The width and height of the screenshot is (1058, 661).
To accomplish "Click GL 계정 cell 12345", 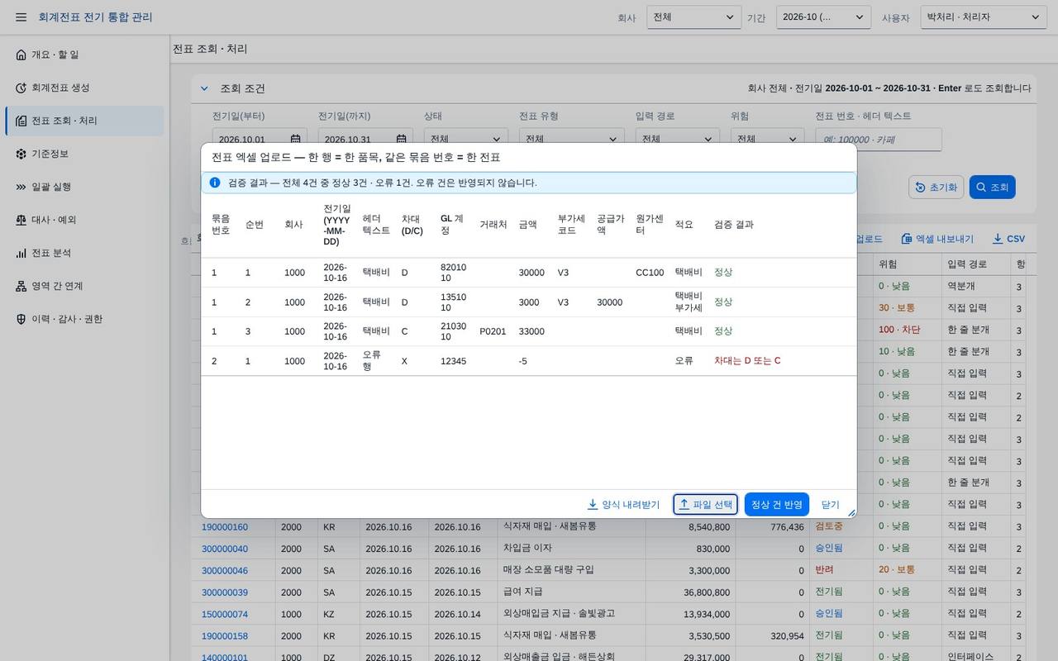I will (x=454, y=361).
